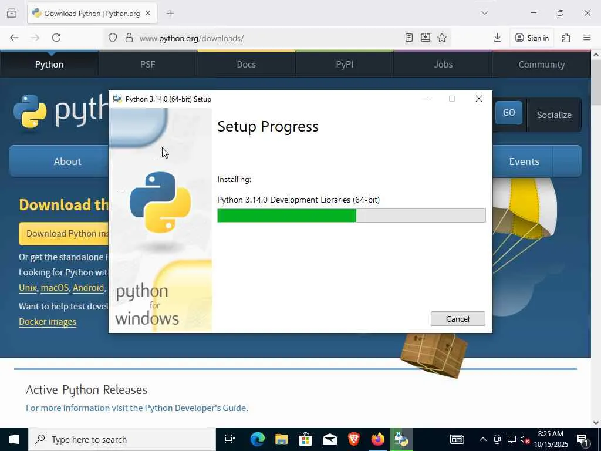The image size is (601, 451).
Task: Follow the macOS link
Action: [55, 288]
